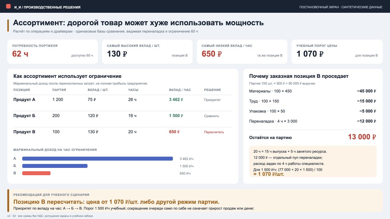Click the '16 ч' hours cell for Продукт Б
The width and height of the screenshot is (390, 219).
pyautogui.click(x=132, y=116)
